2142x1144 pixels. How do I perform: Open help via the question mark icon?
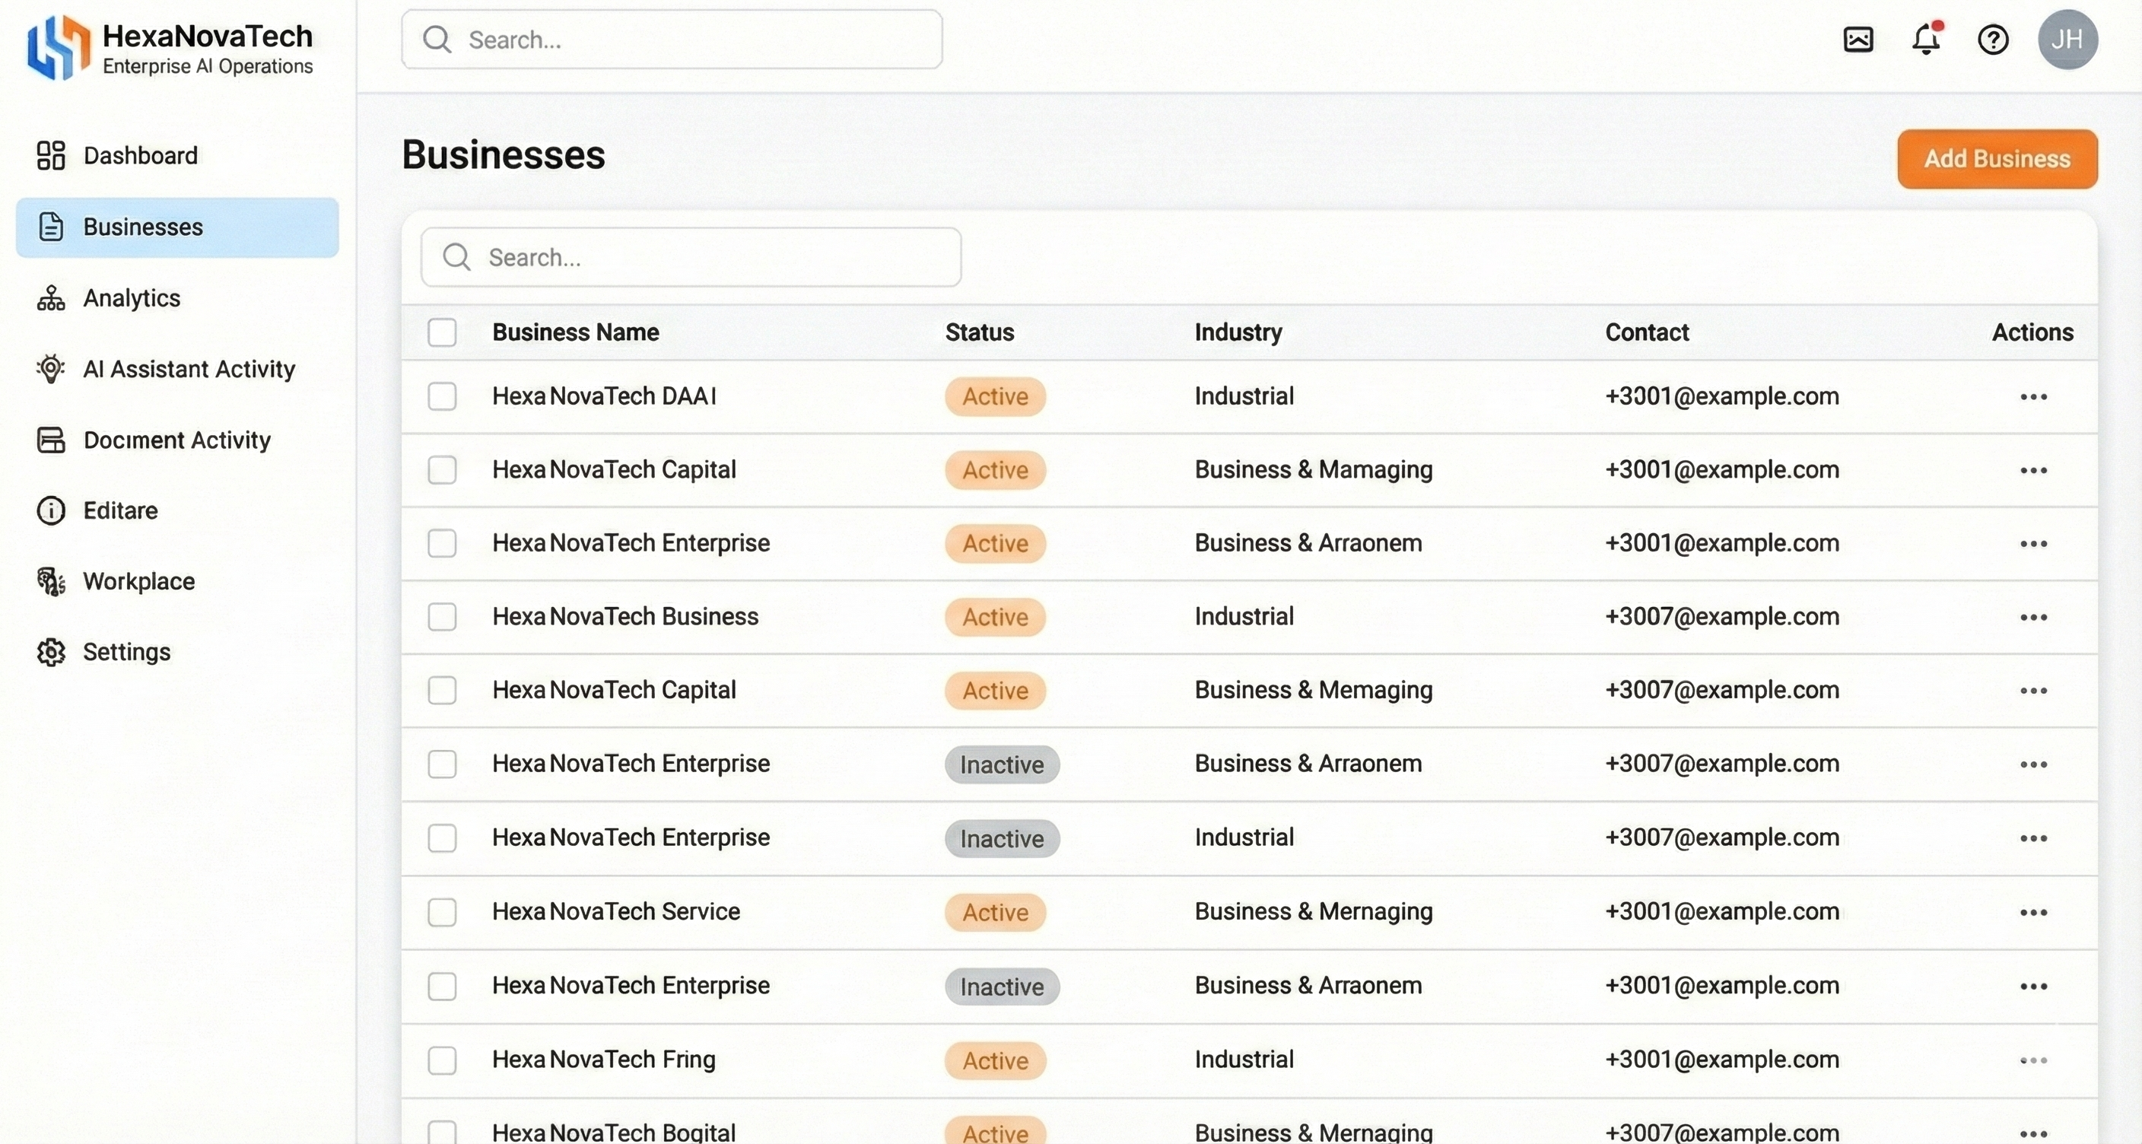[1992, 39]
